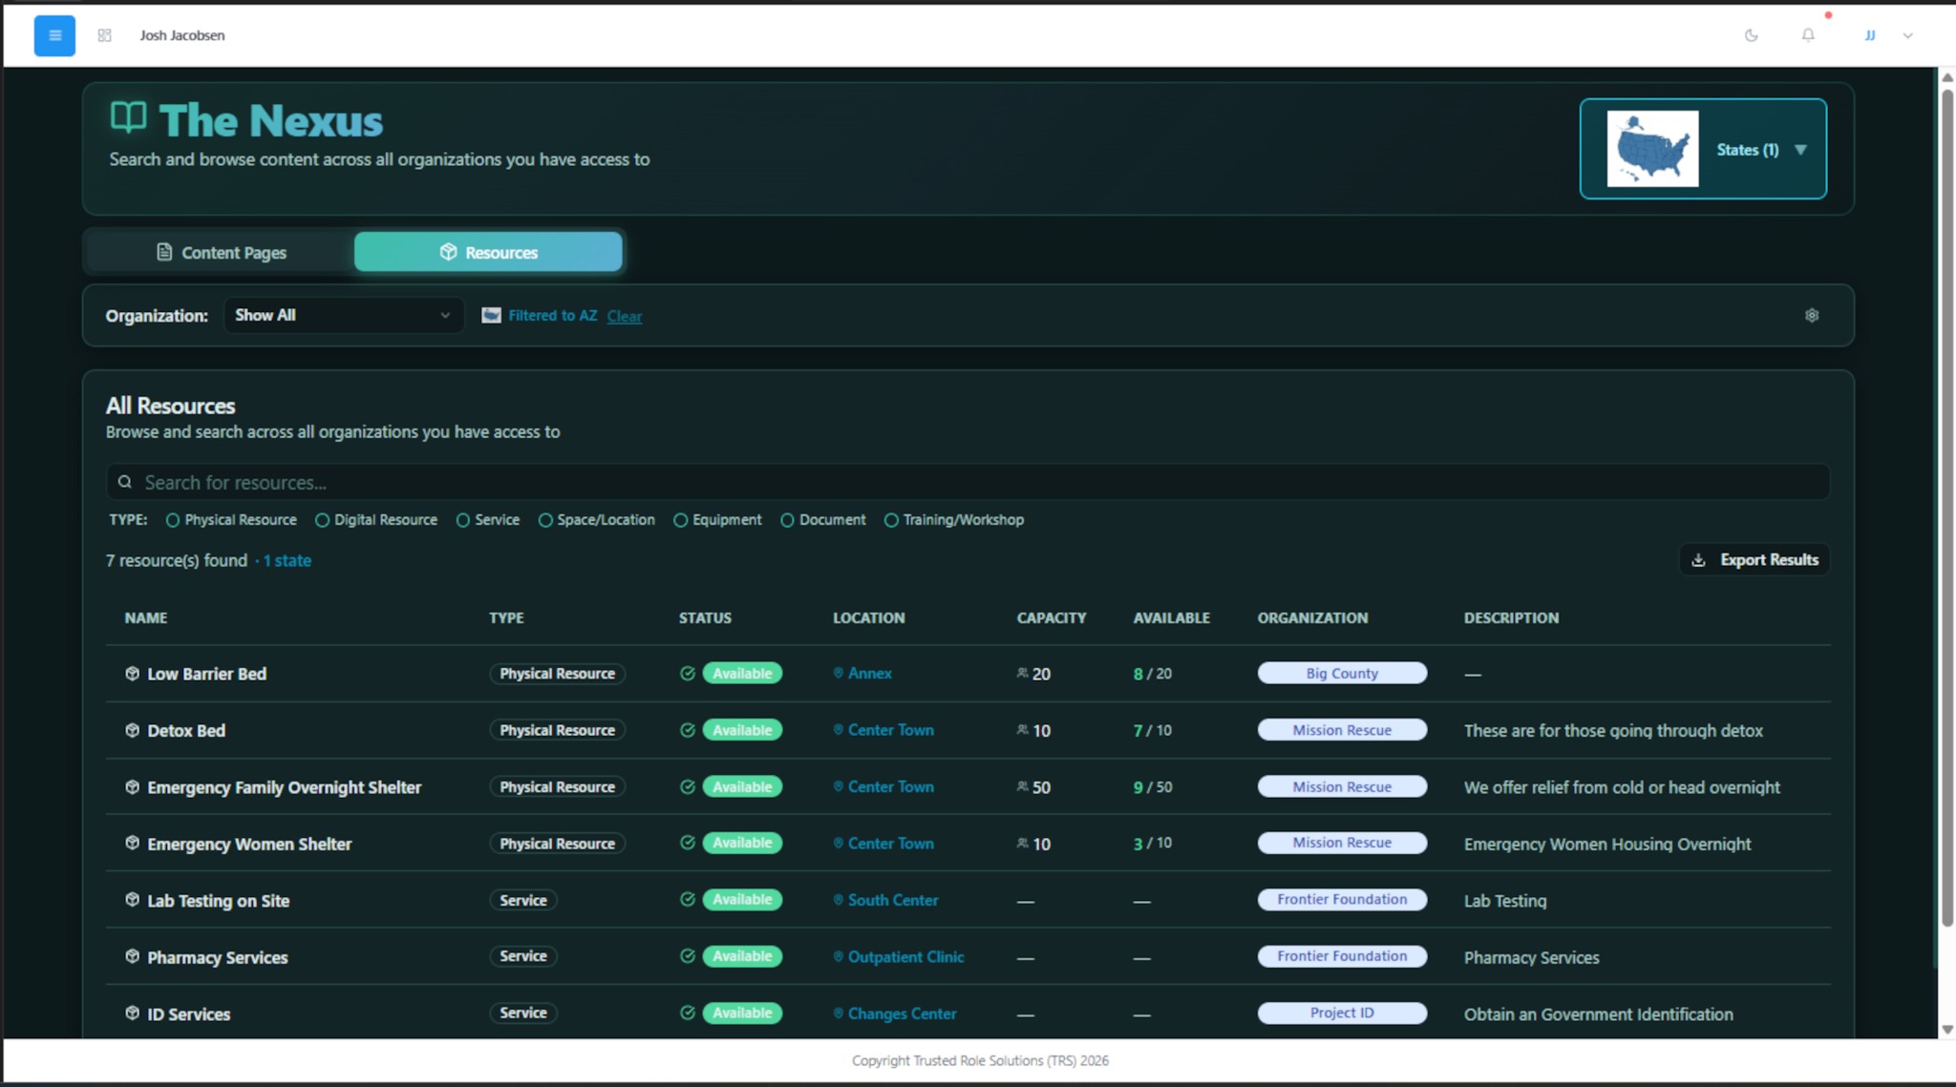
Task: Open the Organization Show All dropdown
Action: pos(343,315)
